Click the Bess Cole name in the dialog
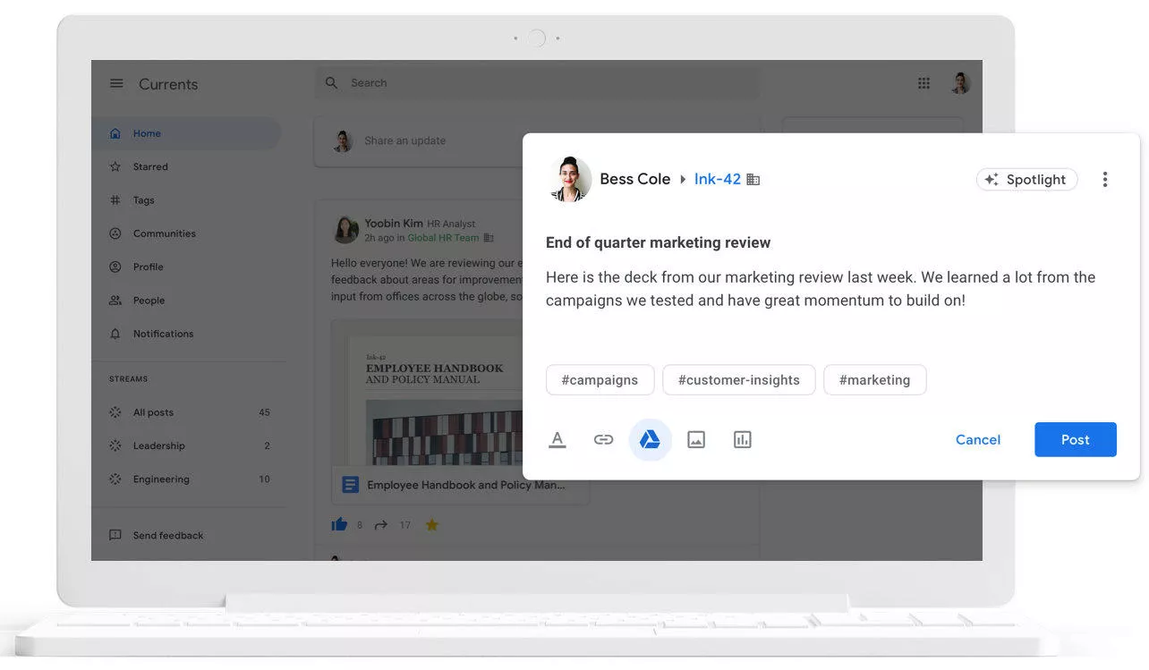 pyautogui.click(x=634, y=179)
